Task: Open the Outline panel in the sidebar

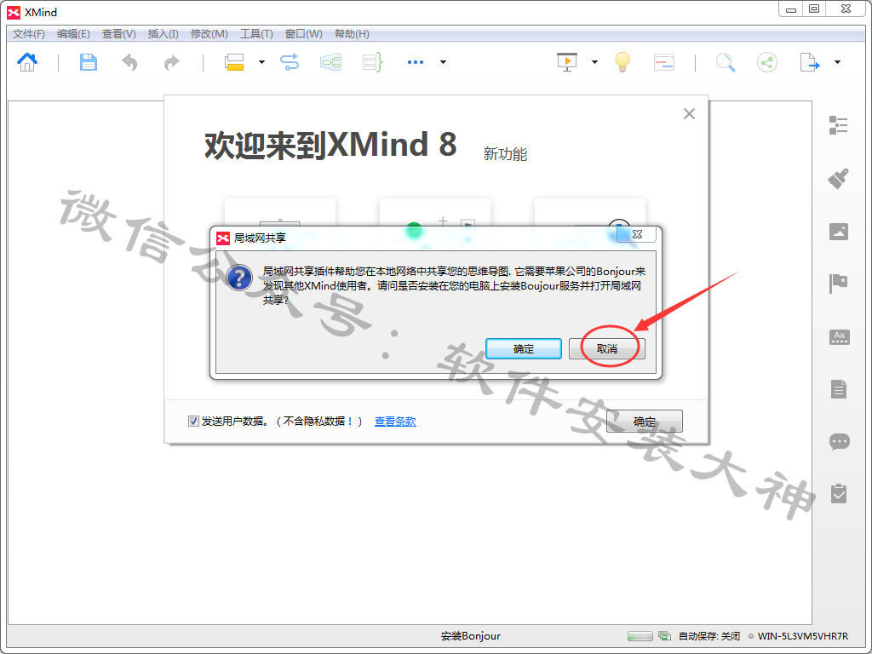Action: [838, 126]
